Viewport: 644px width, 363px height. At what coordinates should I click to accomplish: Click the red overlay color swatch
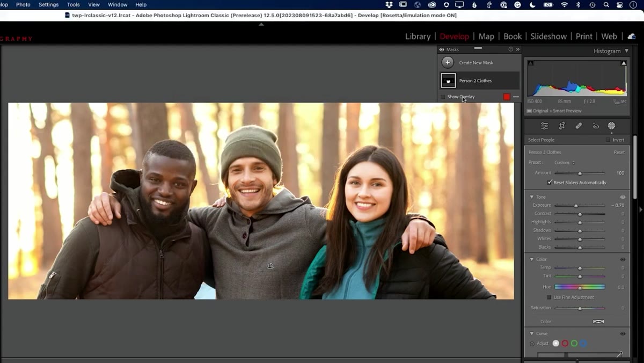pos(506,97)
